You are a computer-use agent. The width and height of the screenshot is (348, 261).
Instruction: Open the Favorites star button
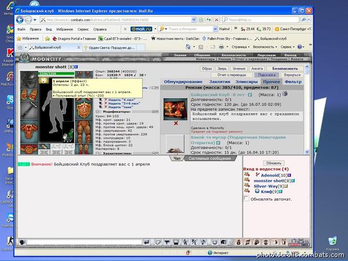coord(28,38)
